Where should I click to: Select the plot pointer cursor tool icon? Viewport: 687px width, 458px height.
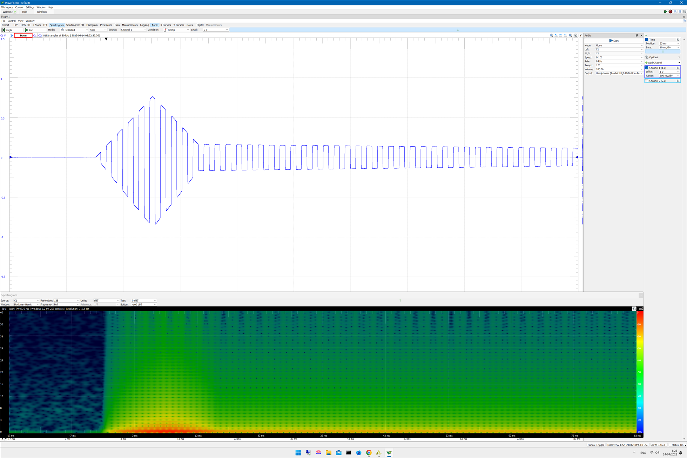(556, 35)
